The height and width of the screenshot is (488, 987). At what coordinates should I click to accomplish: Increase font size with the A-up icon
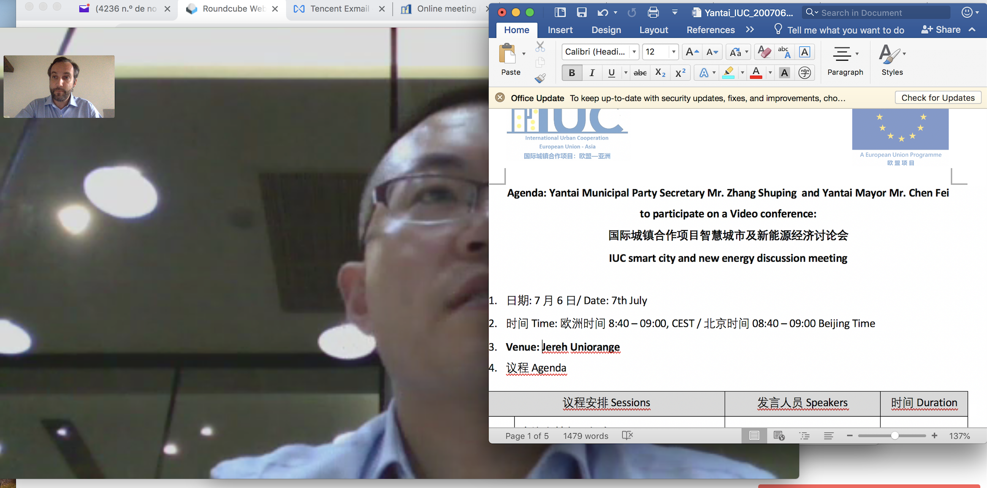(x=691, y=52)
